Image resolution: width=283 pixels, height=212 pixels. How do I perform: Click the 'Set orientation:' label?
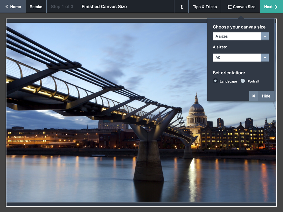click(x=229, y=73)
